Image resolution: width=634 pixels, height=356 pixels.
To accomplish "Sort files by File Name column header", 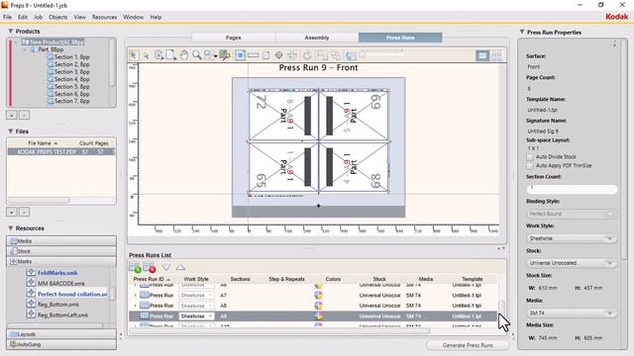I will point(42,143).
